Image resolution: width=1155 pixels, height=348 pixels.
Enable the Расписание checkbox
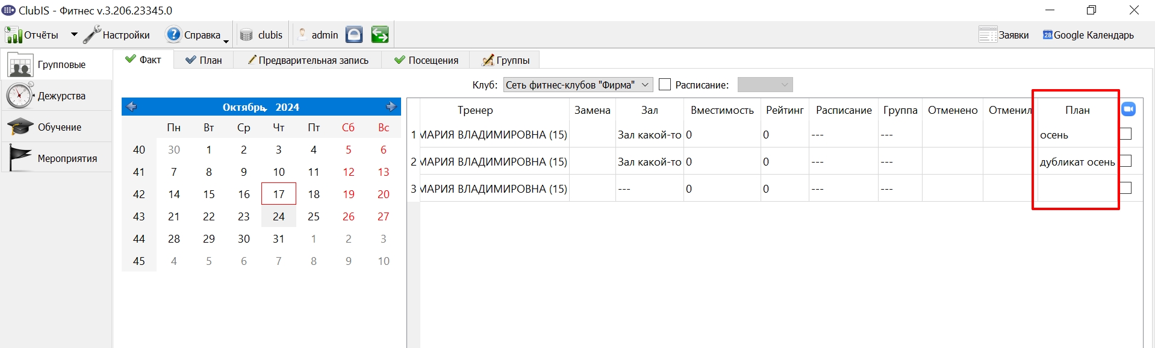pos(665,85)
